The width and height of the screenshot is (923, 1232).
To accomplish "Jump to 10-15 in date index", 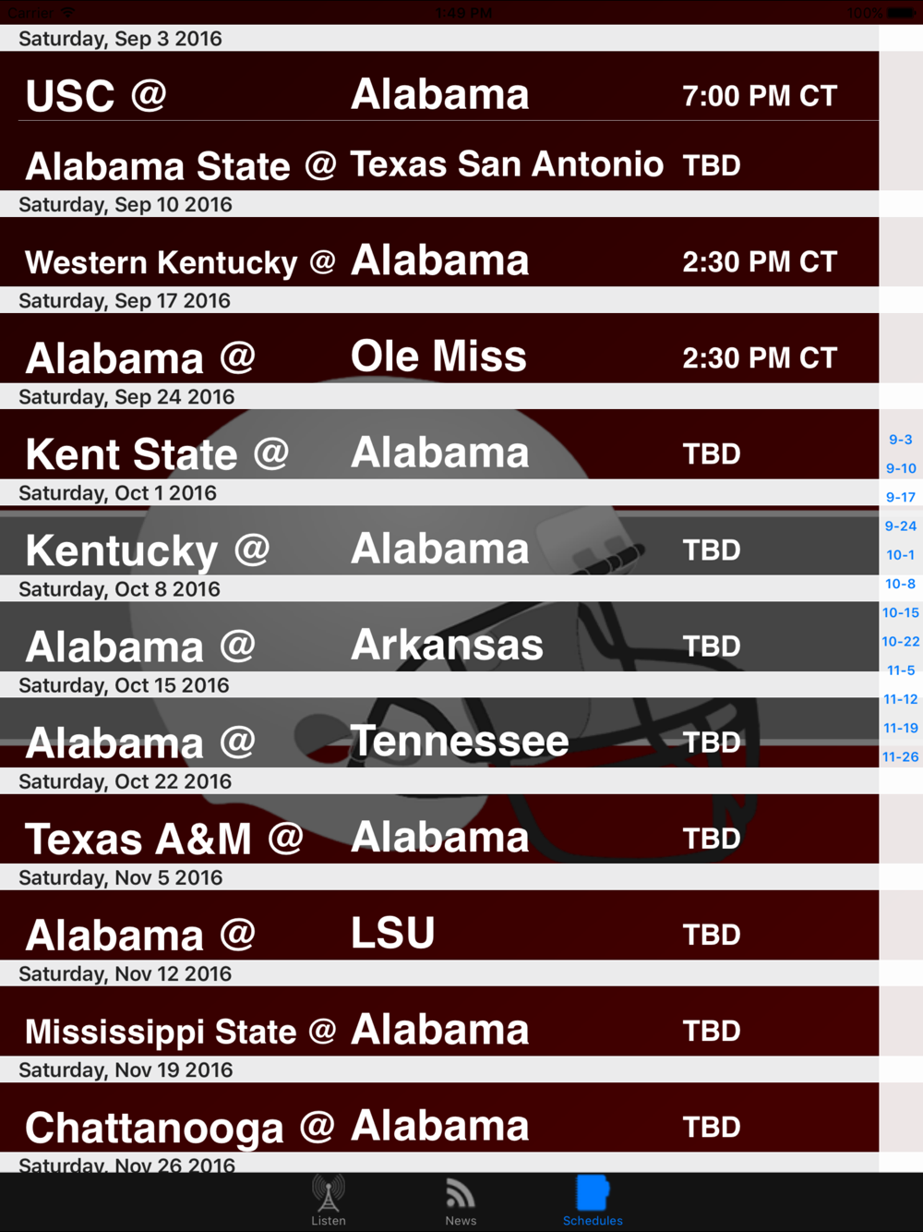I will [901, 612].
